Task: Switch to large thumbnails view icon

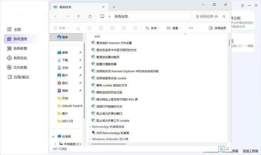Action: (x=227, y=149)
